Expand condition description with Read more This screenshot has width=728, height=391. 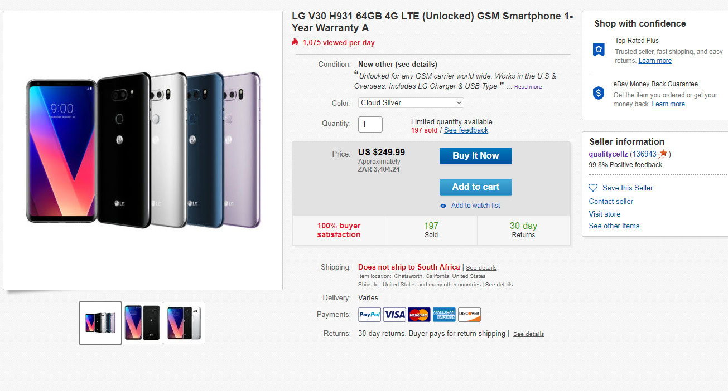pyautogui.click(x=528, y=87)
